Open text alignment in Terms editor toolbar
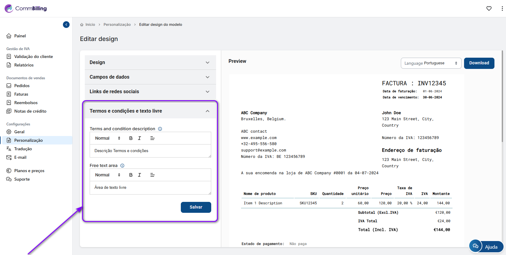The height and width of the screenshot is (255, 506). click(x=152, y=138)
